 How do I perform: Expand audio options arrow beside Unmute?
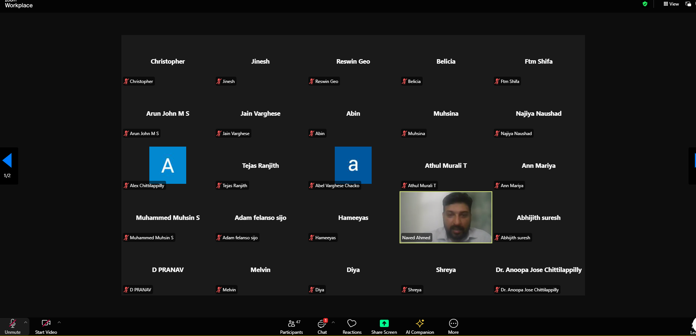[26, 323]
